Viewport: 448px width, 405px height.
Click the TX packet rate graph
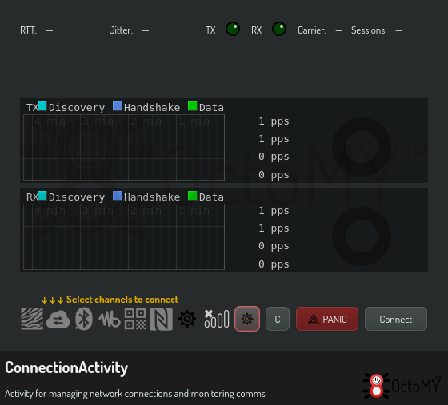(x=124, y=148)
